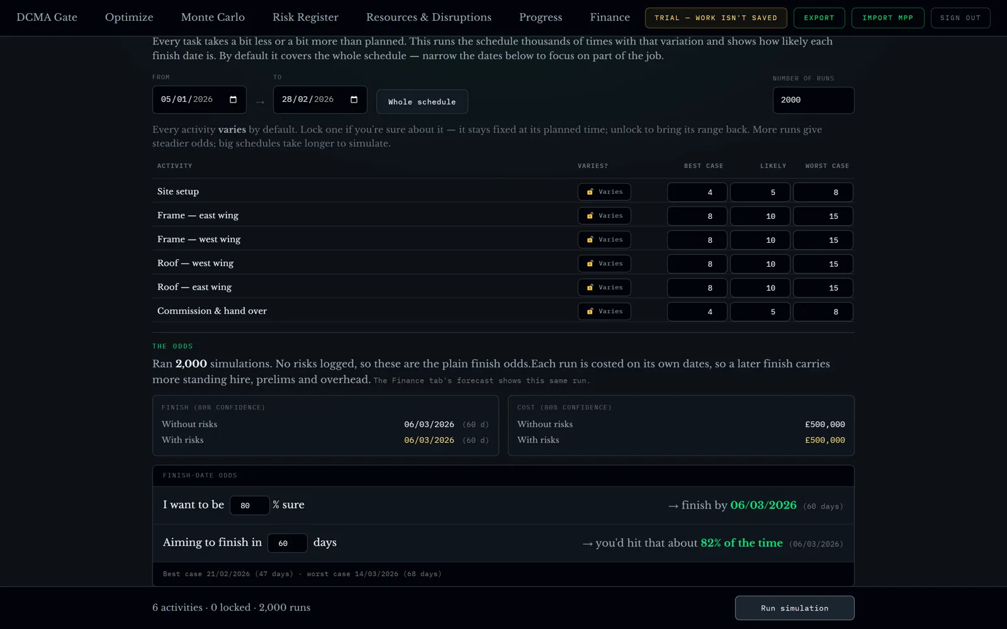Open Resources & Disruptions tab
Screen dimensions: 1007x629
tap(429, 17)
